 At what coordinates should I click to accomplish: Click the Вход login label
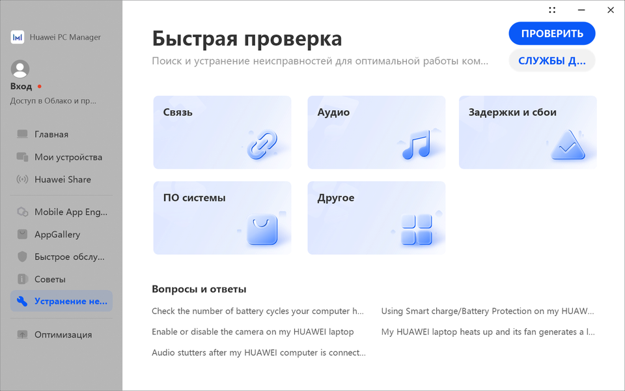[x=21, y=86]
